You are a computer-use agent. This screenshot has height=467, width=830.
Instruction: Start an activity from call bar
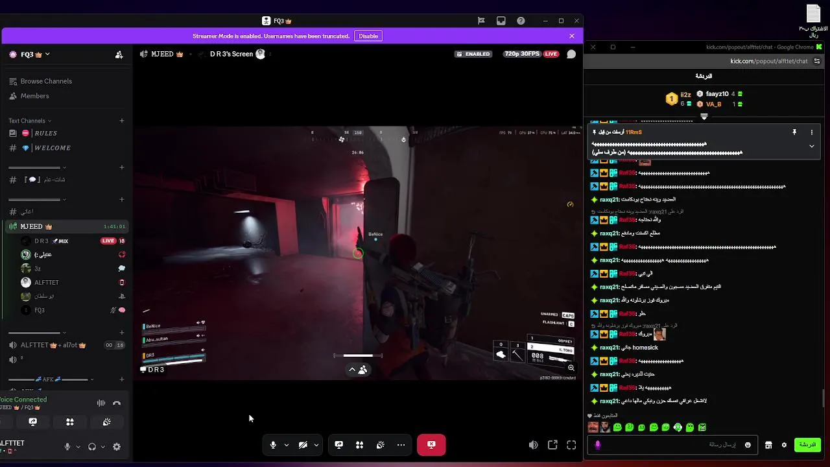[359, 445]
